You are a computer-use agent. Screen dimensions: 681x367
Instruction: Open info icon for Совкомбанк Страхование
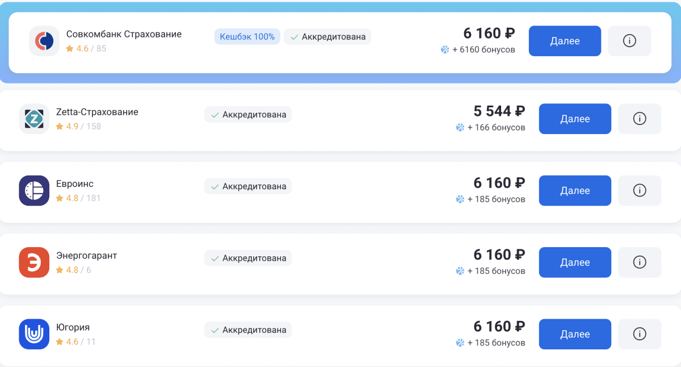pyautogui.click(x=629, y=41)
